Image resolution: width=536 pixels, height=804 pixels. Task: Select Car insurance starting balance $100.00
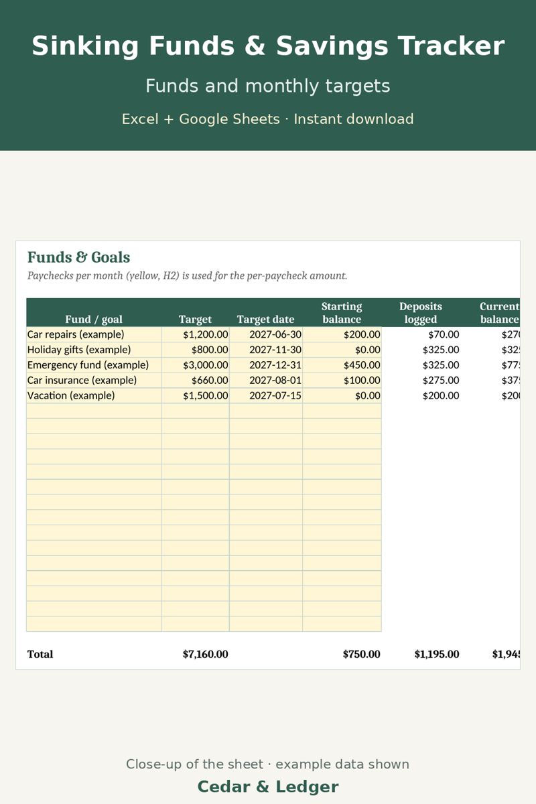pyautogui.click(x=342, y=380)
